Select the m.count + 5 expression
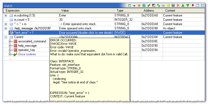Image resolution: width=208 pixels, height=106 pixels. (x=22, y=20)
